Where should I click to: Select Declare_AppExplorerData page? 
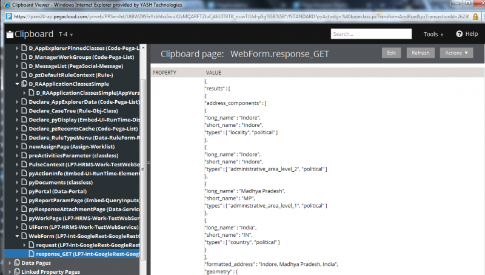click(84, 102)
